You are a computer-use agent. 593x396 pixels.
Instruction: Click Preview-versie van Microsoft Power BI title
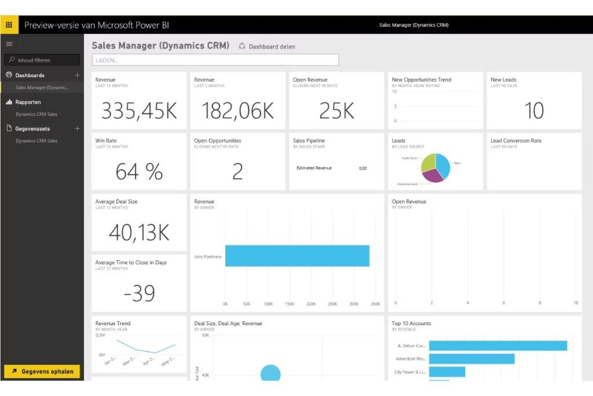click(x=97, y=25)
